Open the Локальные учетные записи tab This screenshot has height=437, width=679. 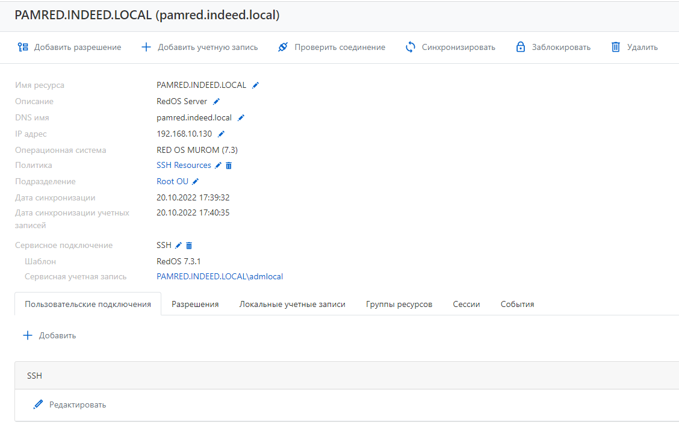[293, 304]
